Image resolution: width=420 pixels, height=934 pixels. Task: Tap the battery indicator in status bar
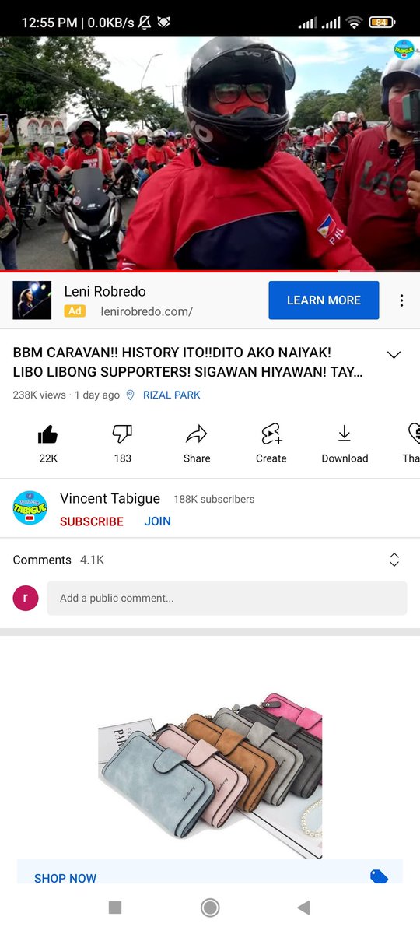click(x=382, y=23)
